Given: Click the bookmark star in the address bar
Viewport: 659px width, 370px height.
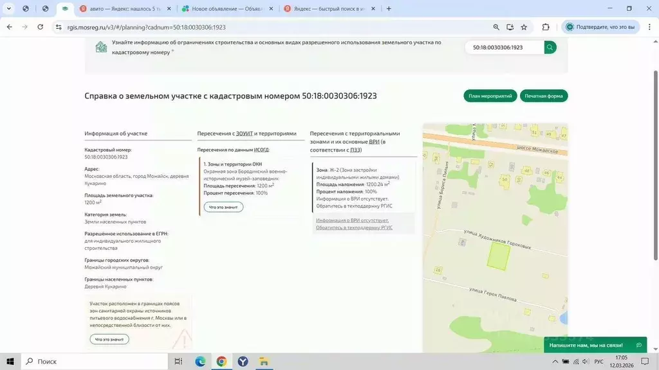Looking at the screenshot, I should click(x=523, y=28).
